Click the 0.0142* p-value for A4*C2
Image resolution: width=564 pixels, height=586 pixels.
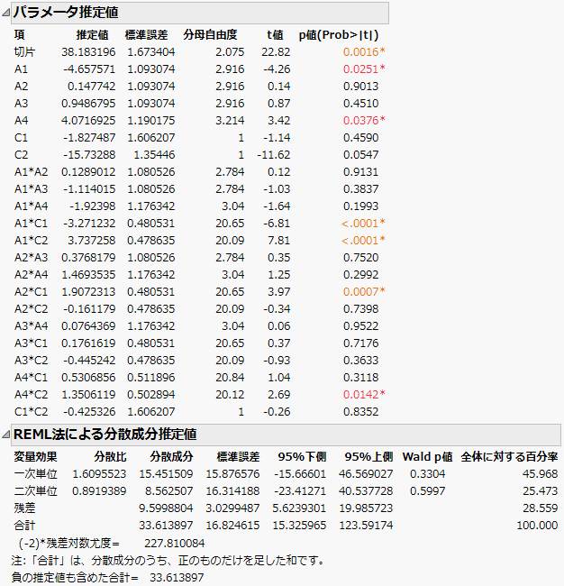click(x=364, y=395)
